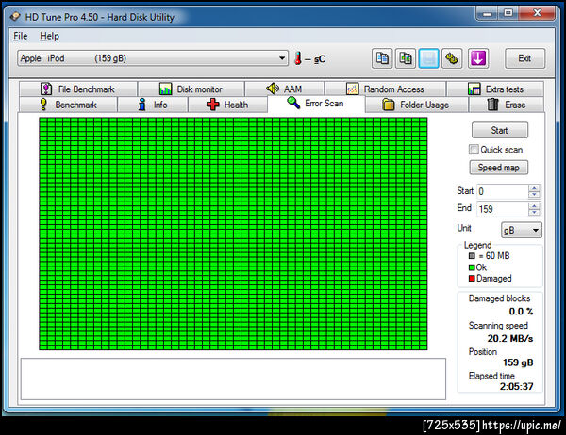Open the options wrench icon
566x435 pixels.
452,58
